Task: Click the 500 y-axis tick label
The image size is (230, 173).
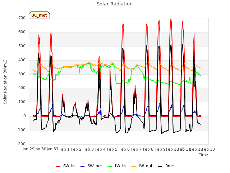Action: (x=22, y=46)
